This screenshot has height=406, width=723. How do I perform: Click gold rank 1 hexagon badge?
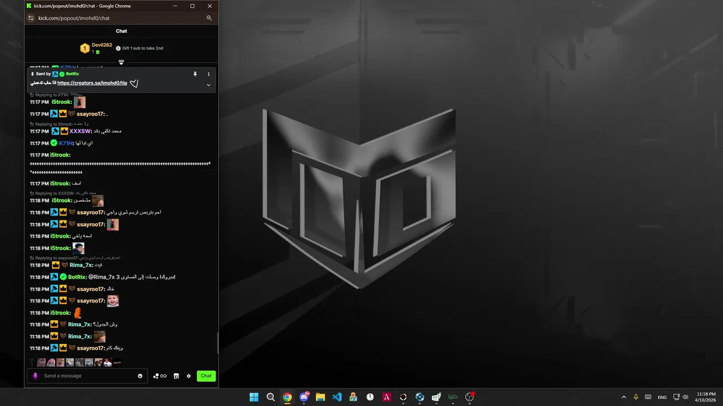coord(84,48)
